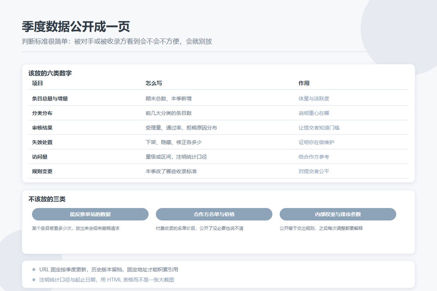This screenshot has width=437, height=291.
Task: Click the 能反推单站的数据 pill
Action: (x=90, y=215)
